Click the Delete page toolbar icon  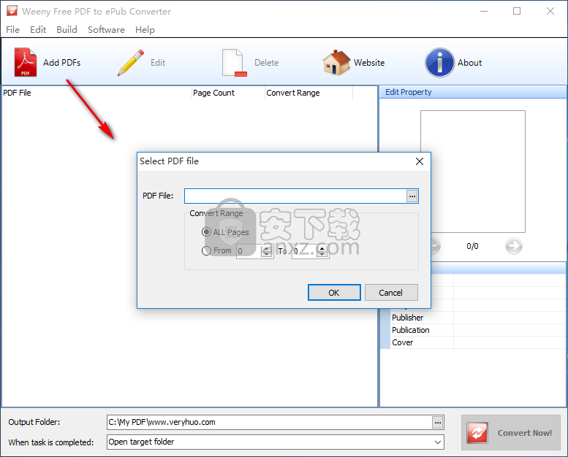point(234,63)
